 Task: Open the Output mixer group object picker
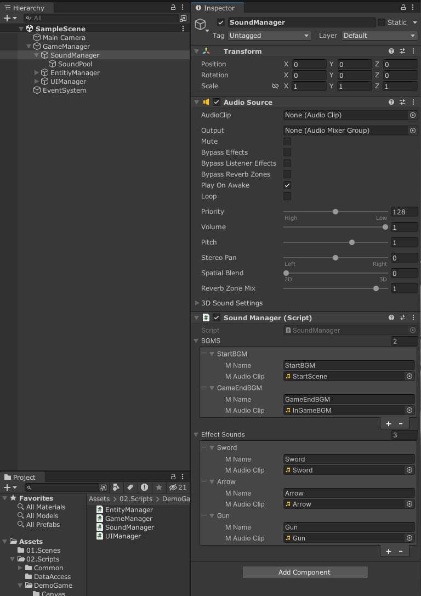[413, 130]
